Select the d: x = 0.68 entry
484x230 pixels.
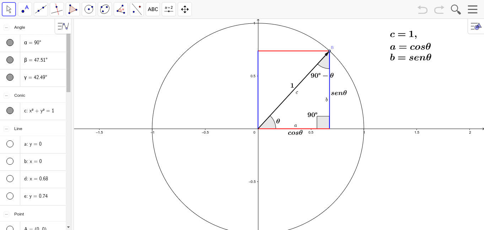click(x=43, y=179)
